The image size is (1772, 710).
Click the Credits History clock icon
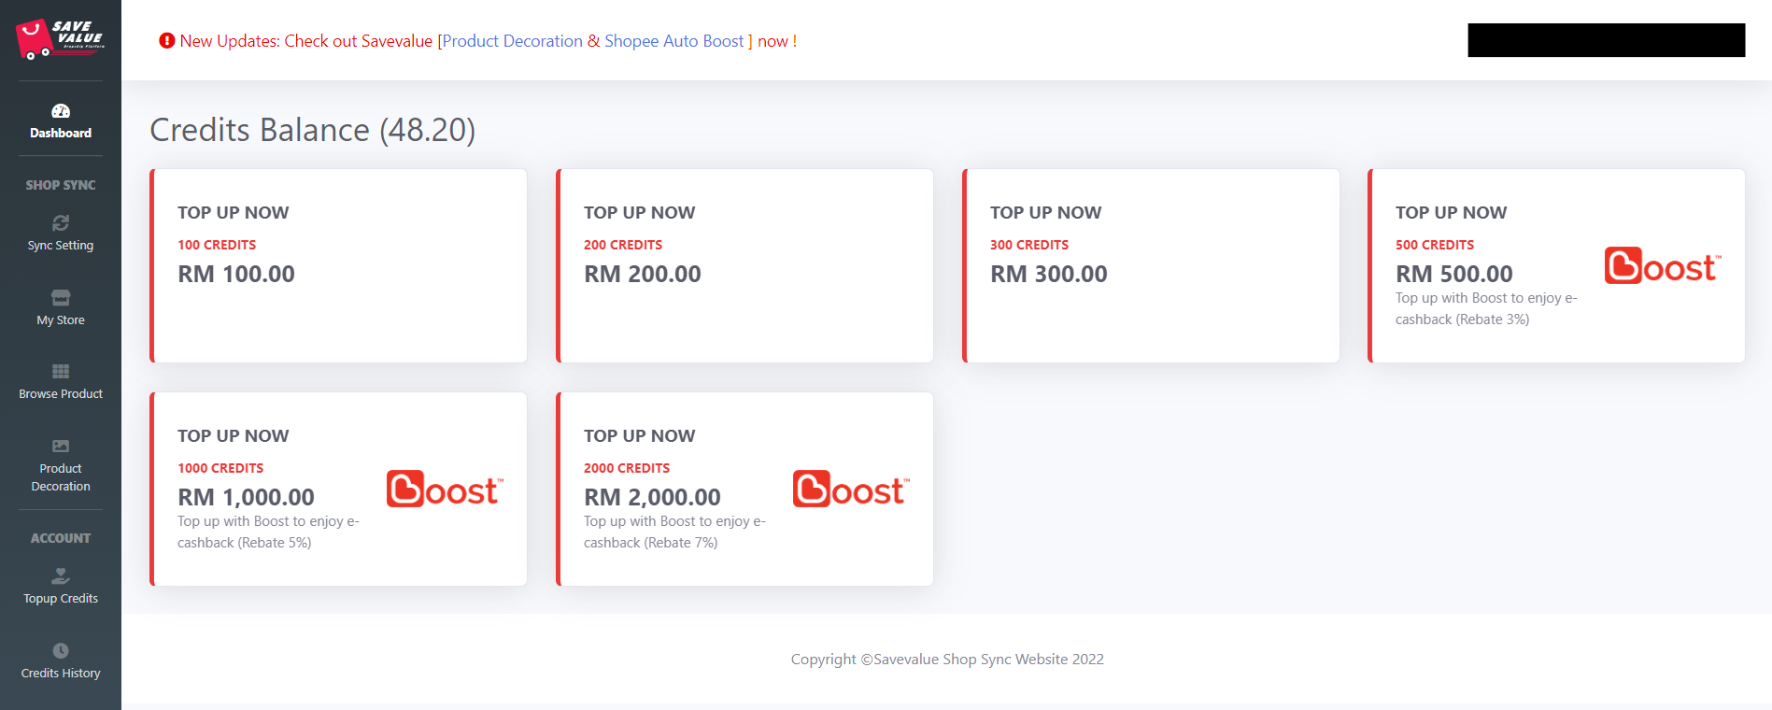click(x=61, y=651)
